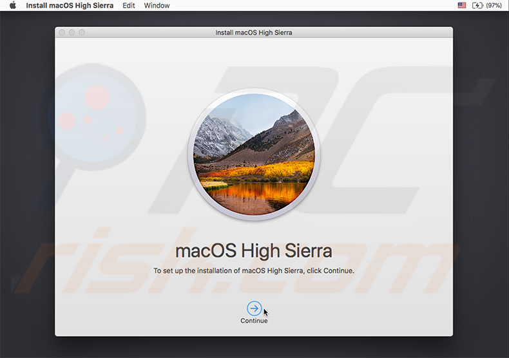Open the Install macOS High Sierra menu
The image size is (509, 358).
point(70,6)
